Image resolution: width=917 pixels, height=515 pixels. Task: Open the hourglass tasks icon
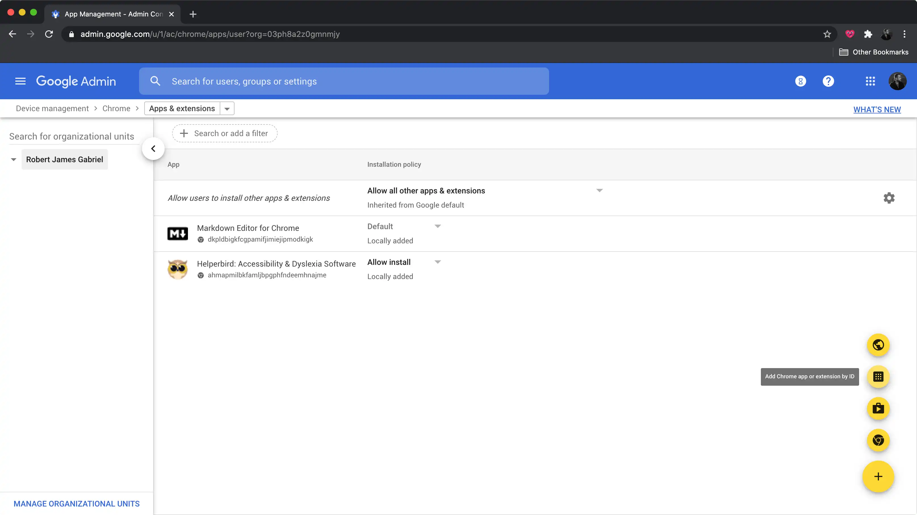pyautogui.click(x=801, y=81)
